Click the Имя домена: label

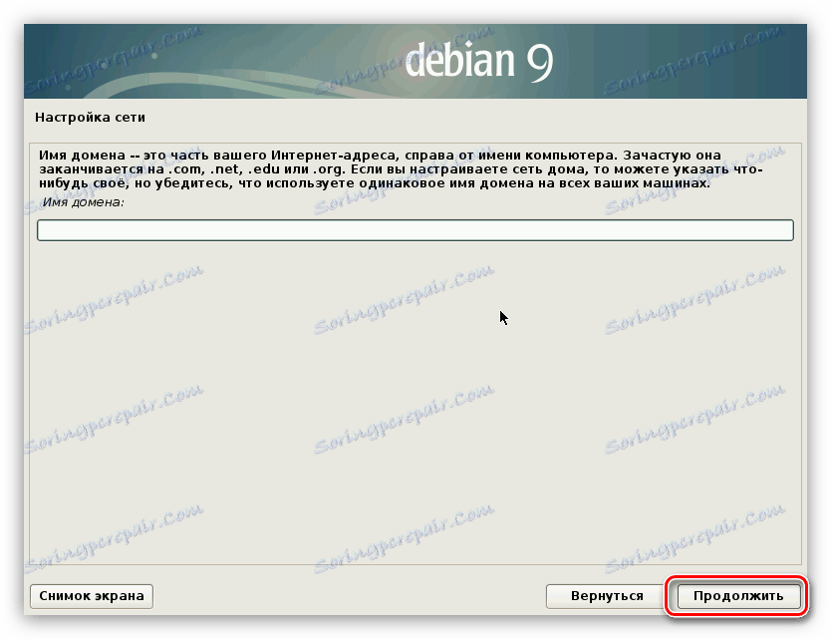84,202
